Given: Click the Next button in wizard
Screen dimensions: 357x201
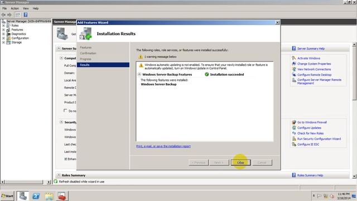Looking at the screenshot, I should (219, 162).
